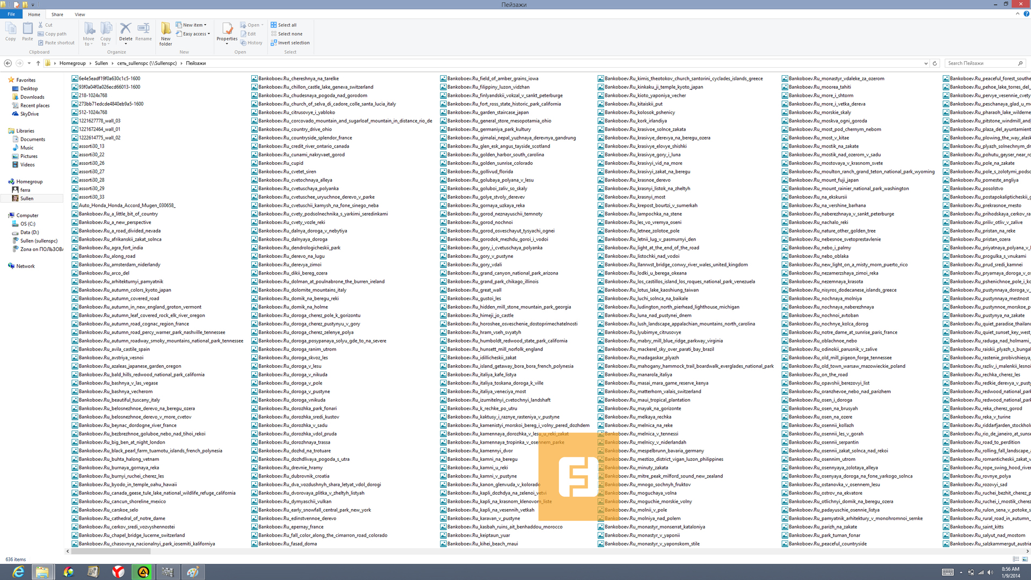Switch to large thumbnails view in the status bar

[x=1025, y=559]
